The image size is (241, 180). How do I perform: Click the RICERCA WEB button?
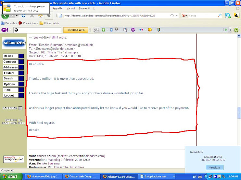coord(76,30)
